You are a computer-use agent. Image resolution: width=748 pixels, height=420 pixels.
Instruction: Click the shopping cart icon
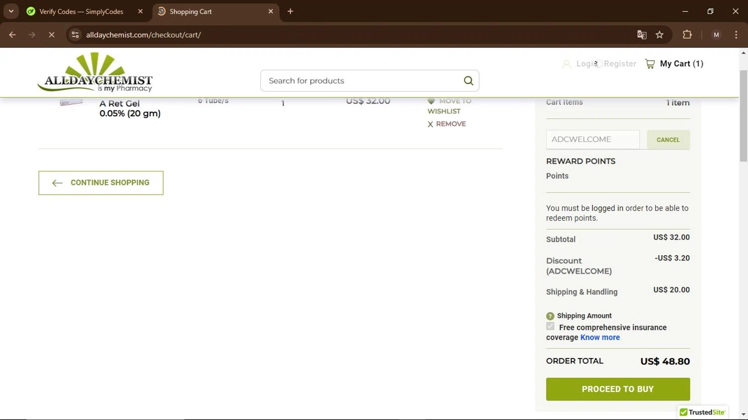(650, 64)
